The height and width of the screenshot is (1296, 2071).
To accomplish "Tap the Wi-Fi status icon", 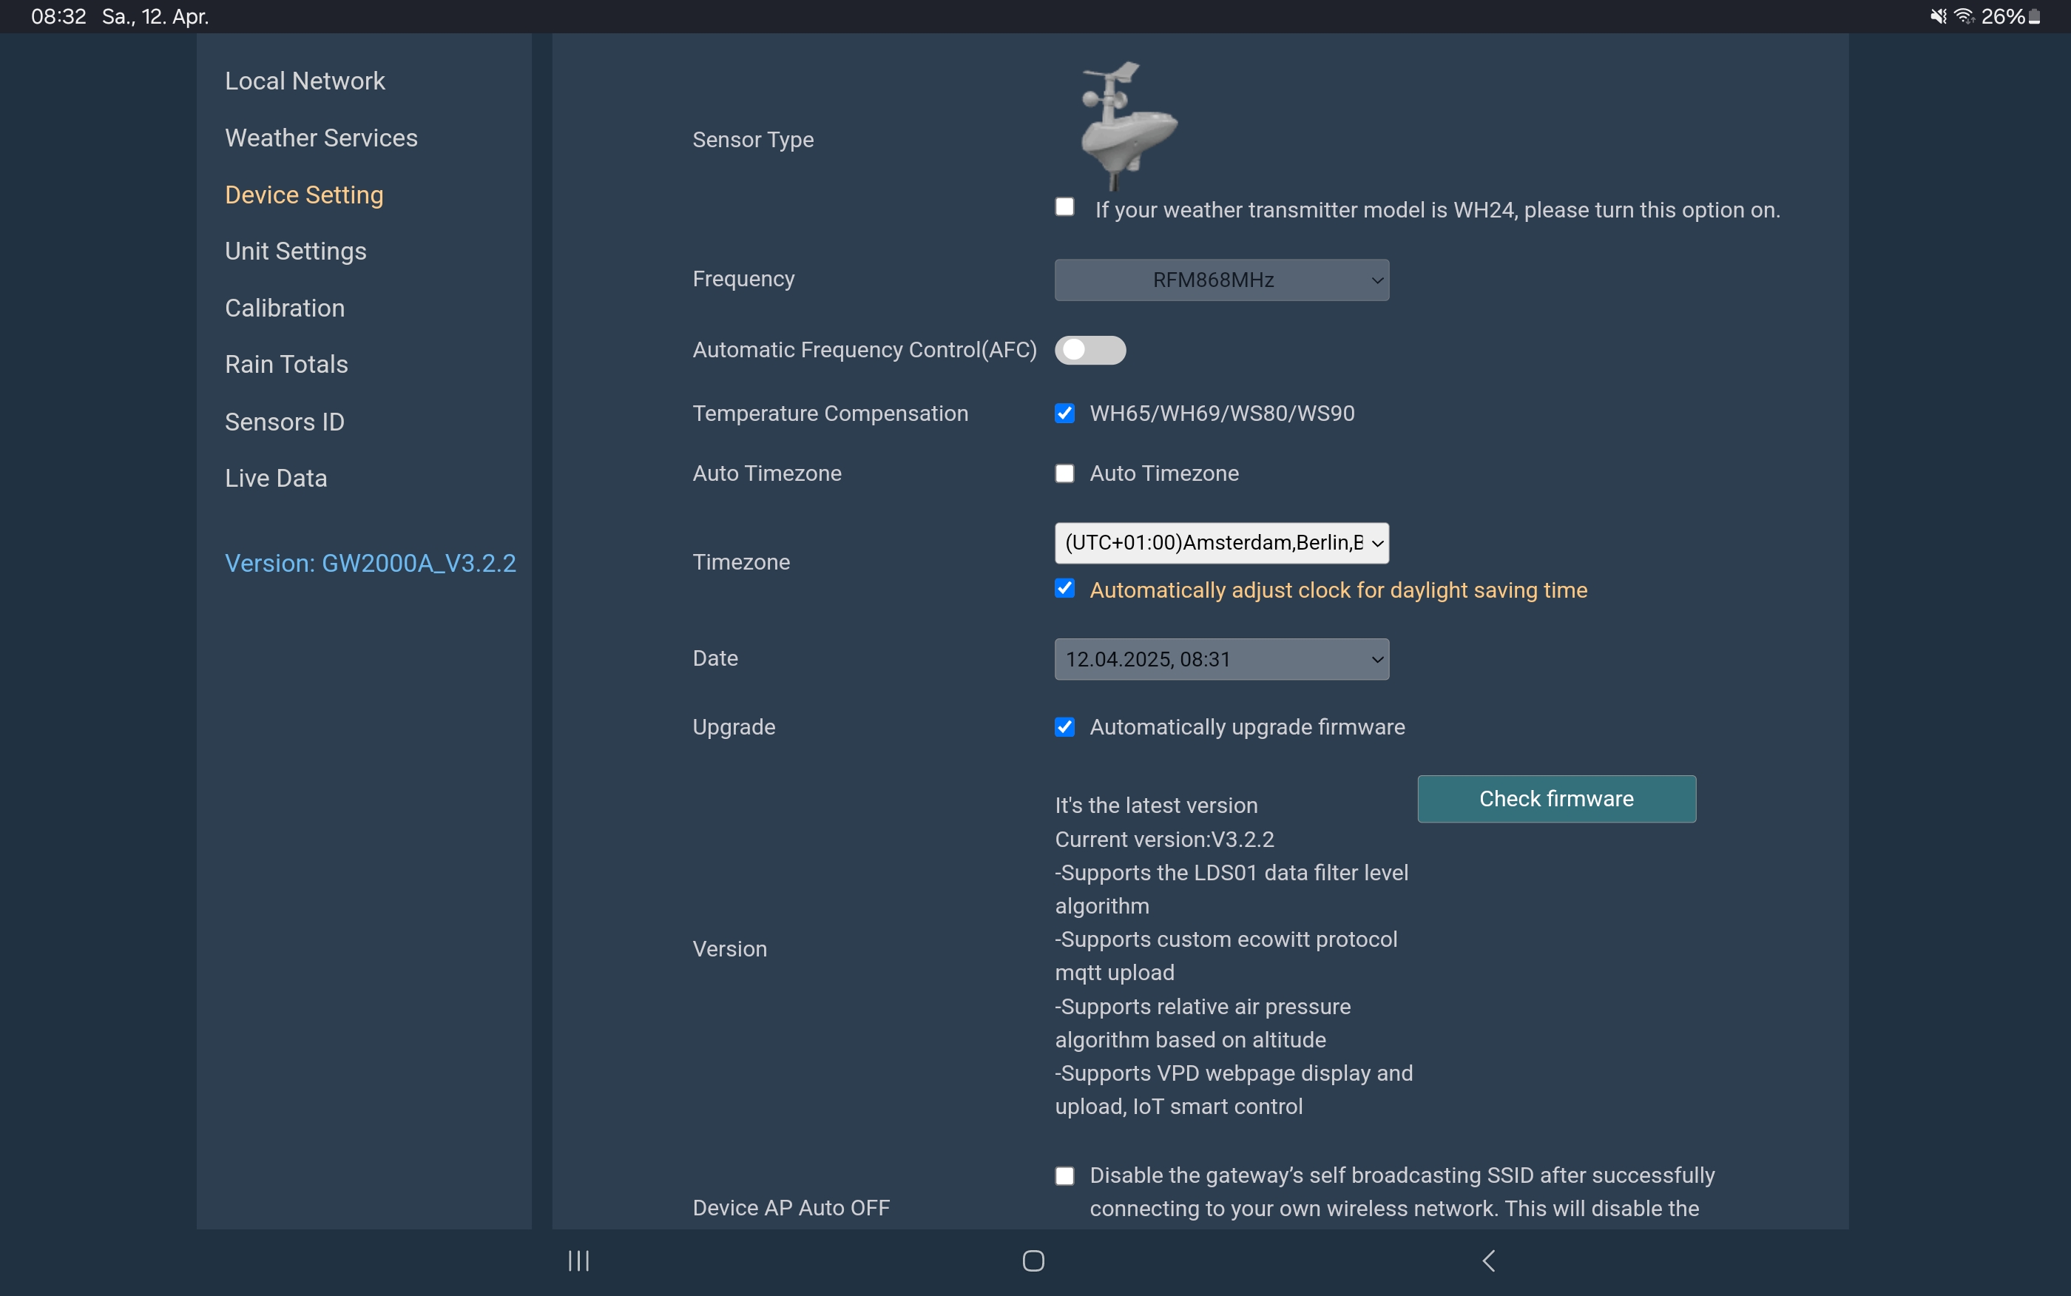I will pyautogui.click(x=1964, y=16).
